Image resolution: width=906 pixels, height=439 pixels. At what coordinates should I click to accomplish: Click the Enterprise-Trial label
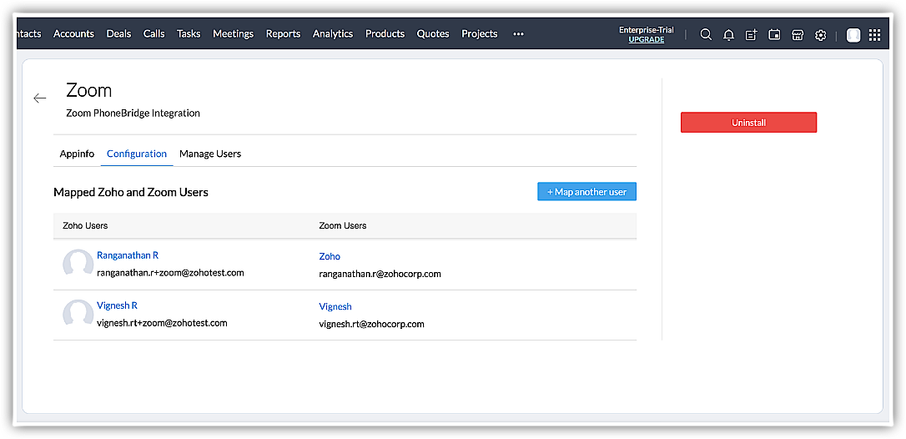click(646, 29)
